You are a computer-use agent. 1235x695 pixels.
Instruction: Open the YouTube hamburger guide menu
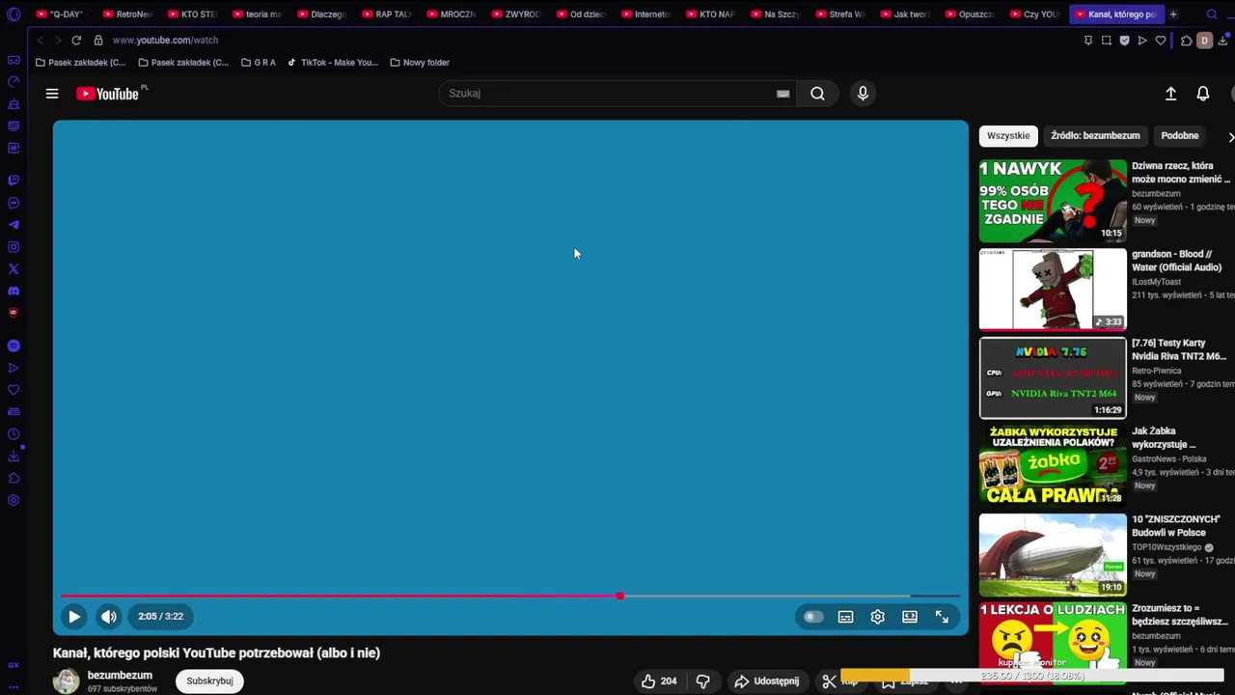pos(52,94)
